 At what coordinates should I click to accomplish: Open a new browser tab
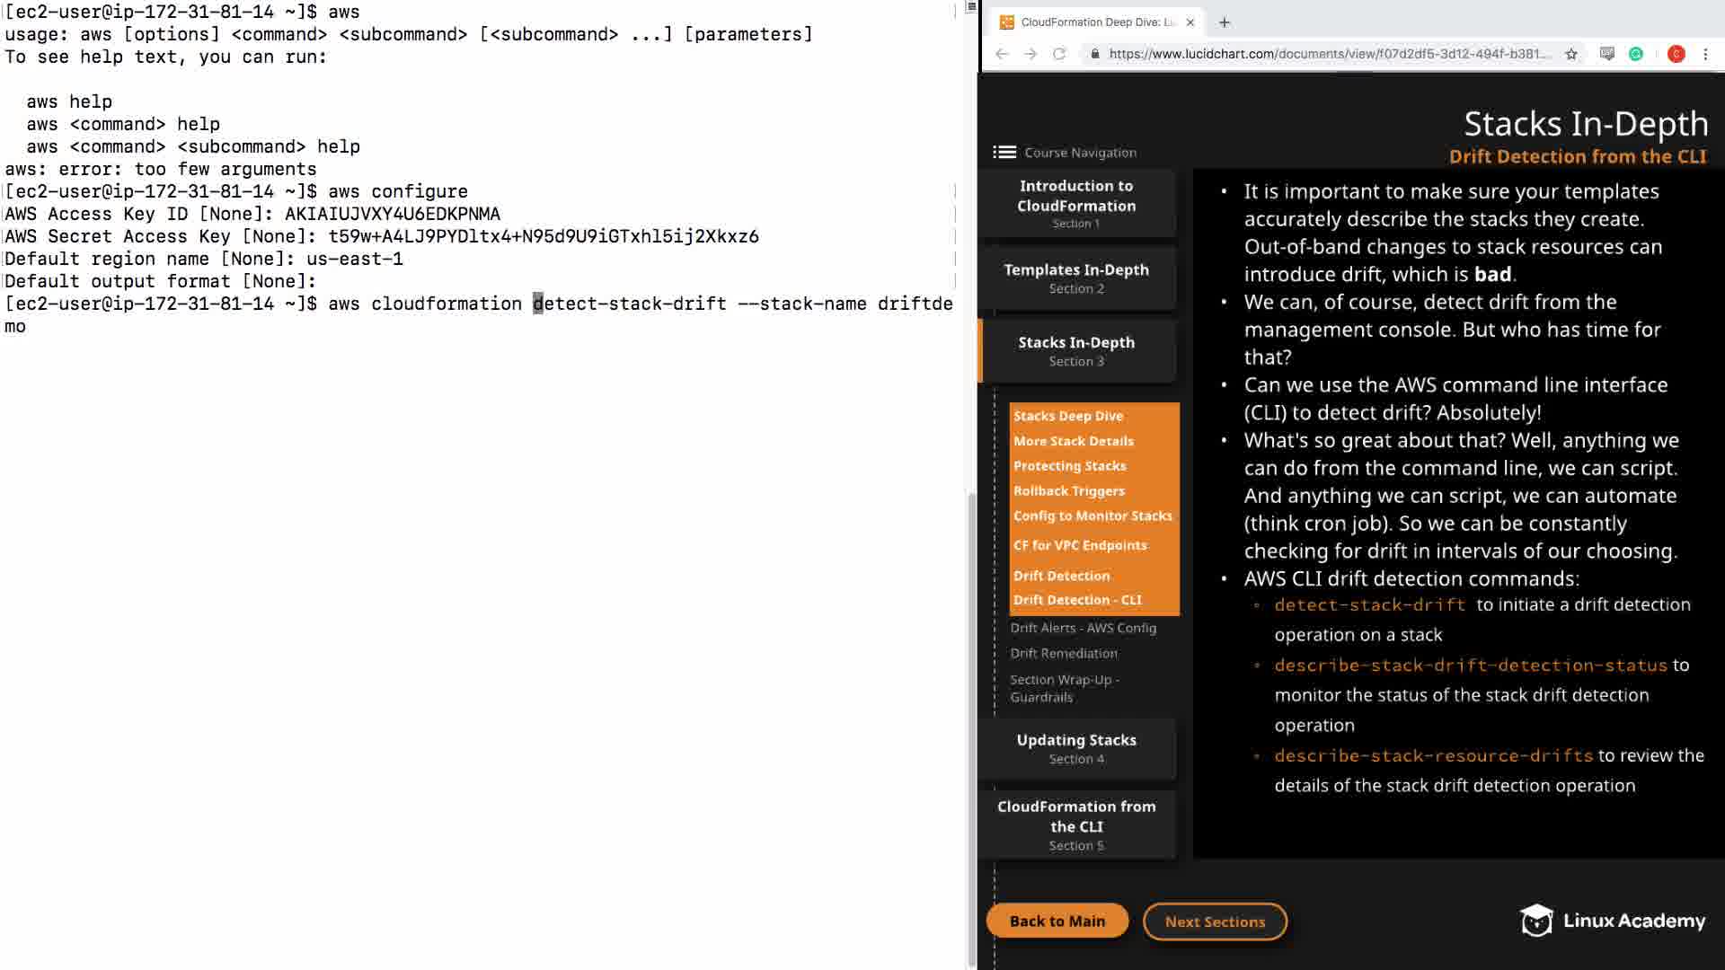(1224, 22)
